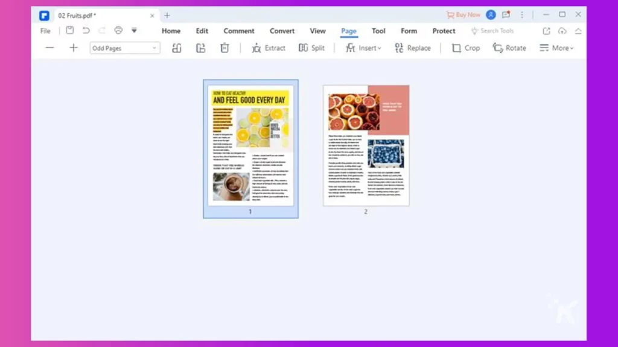The width and height of the screenshot is (618, 347).
Task: Select page 2 thumbnail
Action: coord(366,145)
